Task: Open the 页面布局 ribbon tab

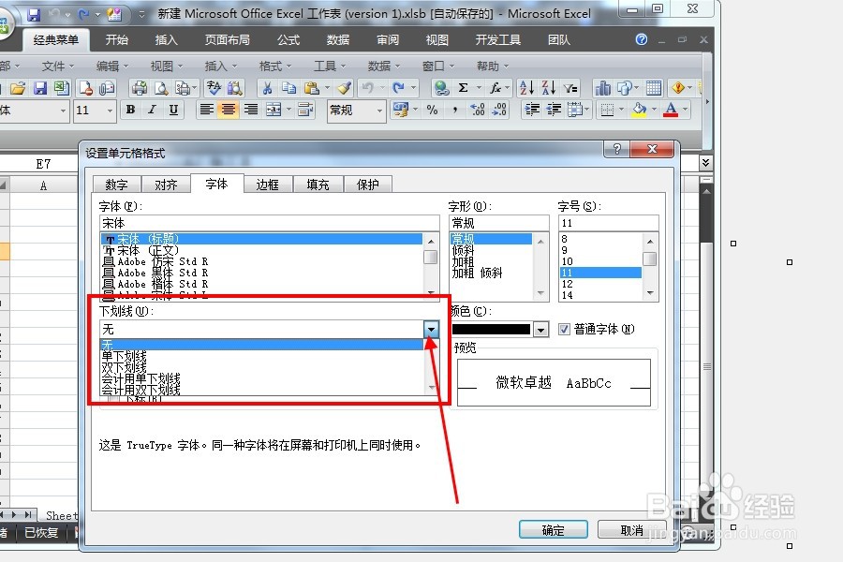Action: [227, 39]
